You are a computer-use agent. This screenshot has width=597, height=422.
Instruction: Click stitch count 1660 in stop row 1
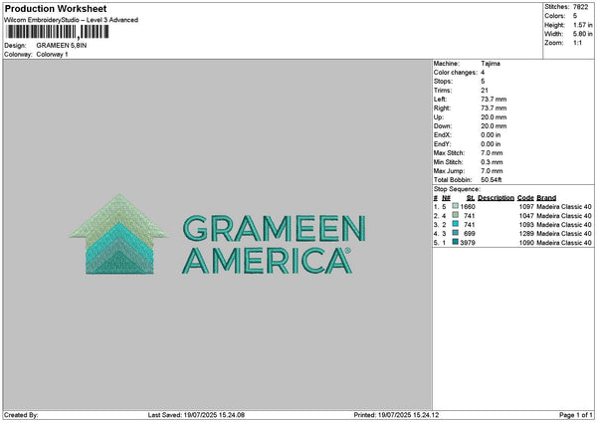coord(468,207)
